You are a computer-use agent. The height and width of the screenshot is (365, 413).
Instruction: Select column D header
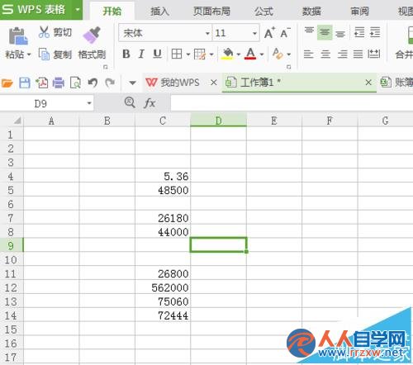pyautogui.click(x=218, y=121)
